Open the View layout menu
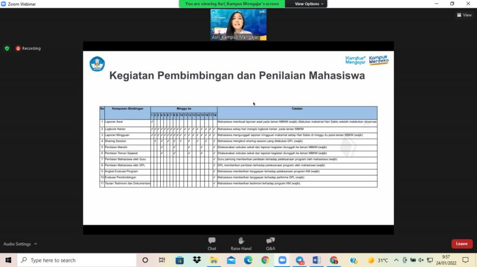This screenshot has height=267, width=477. click(x=464, y=15)
